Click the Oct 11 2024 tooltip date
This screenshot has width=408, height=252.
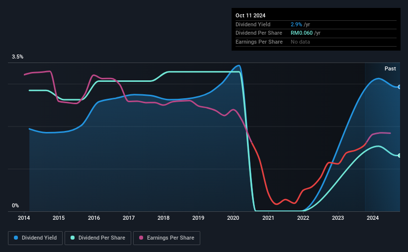pyautogui.click(x=250, y=15)
